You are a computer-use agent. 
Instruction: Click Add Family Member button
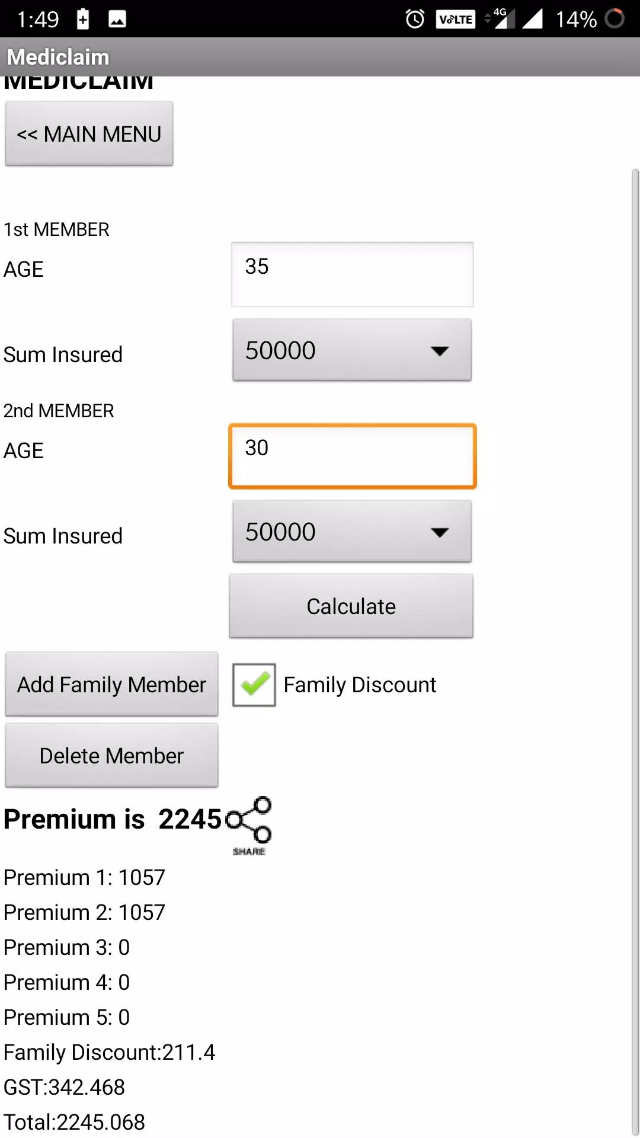(x=111, y=685)
